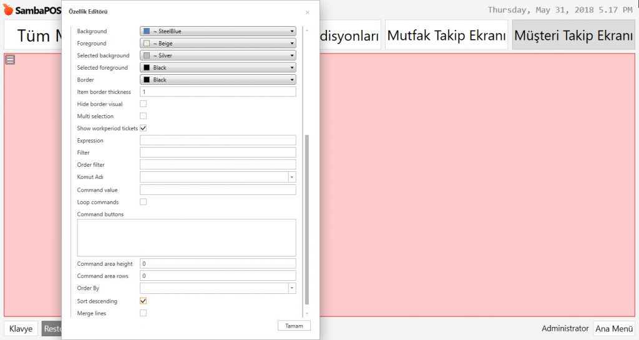Screen dimensions: 639x340
Task: Click the hamburger menu icon on the pink panel
Action: (10, 60)
